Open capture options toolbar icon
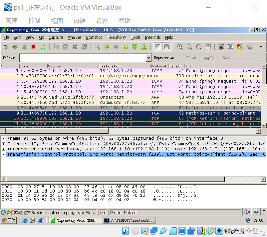This screenshot has height=237, width=267. [15, 47]
